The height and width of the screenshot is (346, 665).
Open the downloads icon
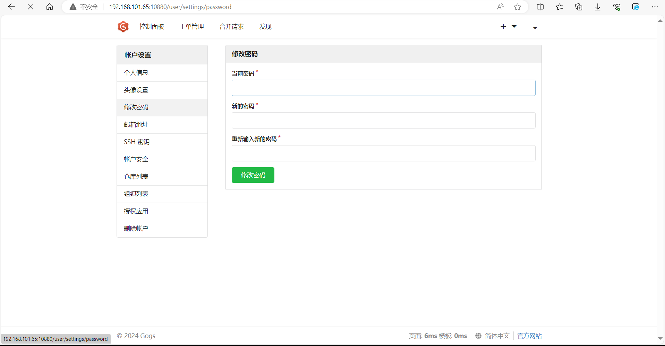598,7
